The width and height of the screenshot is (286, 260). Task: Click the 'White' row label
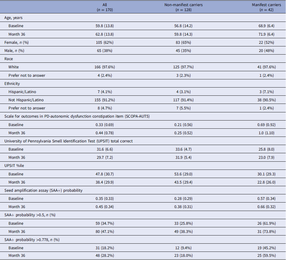(x=13, y=67)
